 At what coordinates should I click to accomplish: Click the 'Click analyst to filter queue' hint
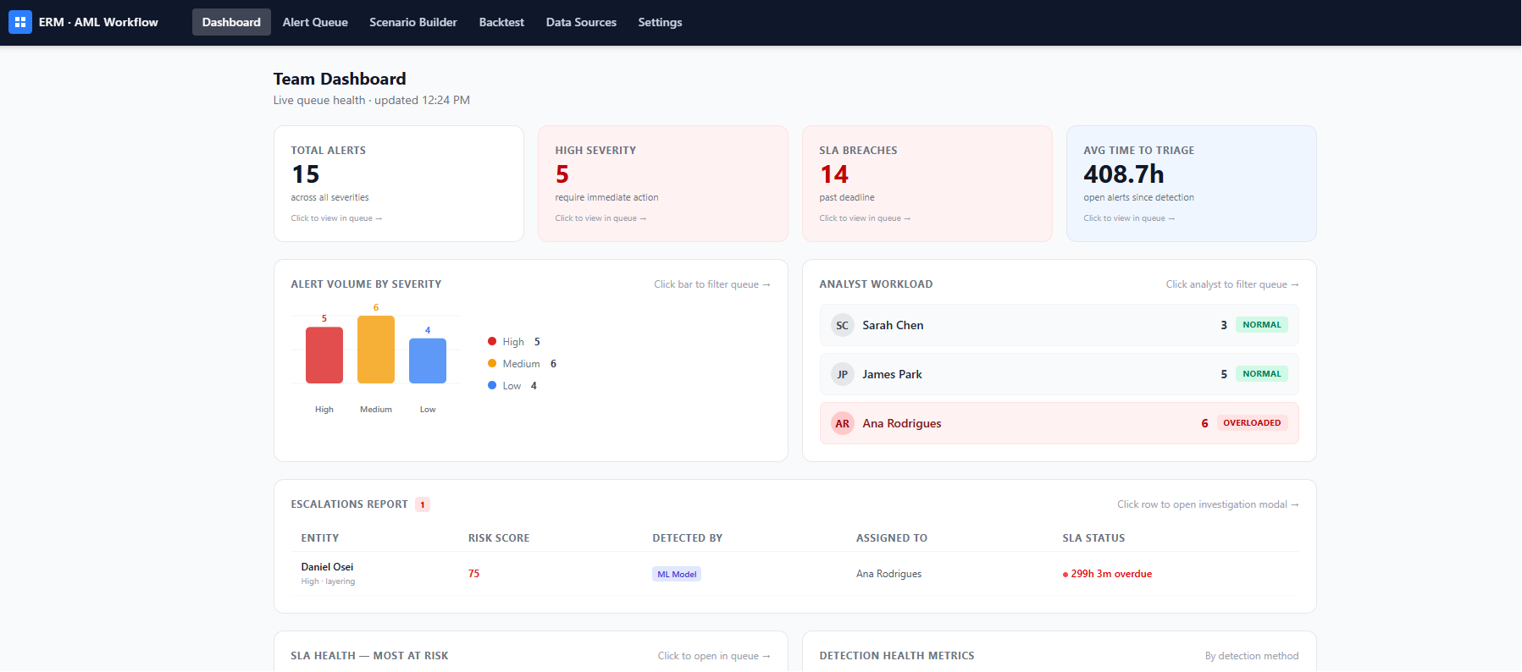click(x=1231, y=284)
